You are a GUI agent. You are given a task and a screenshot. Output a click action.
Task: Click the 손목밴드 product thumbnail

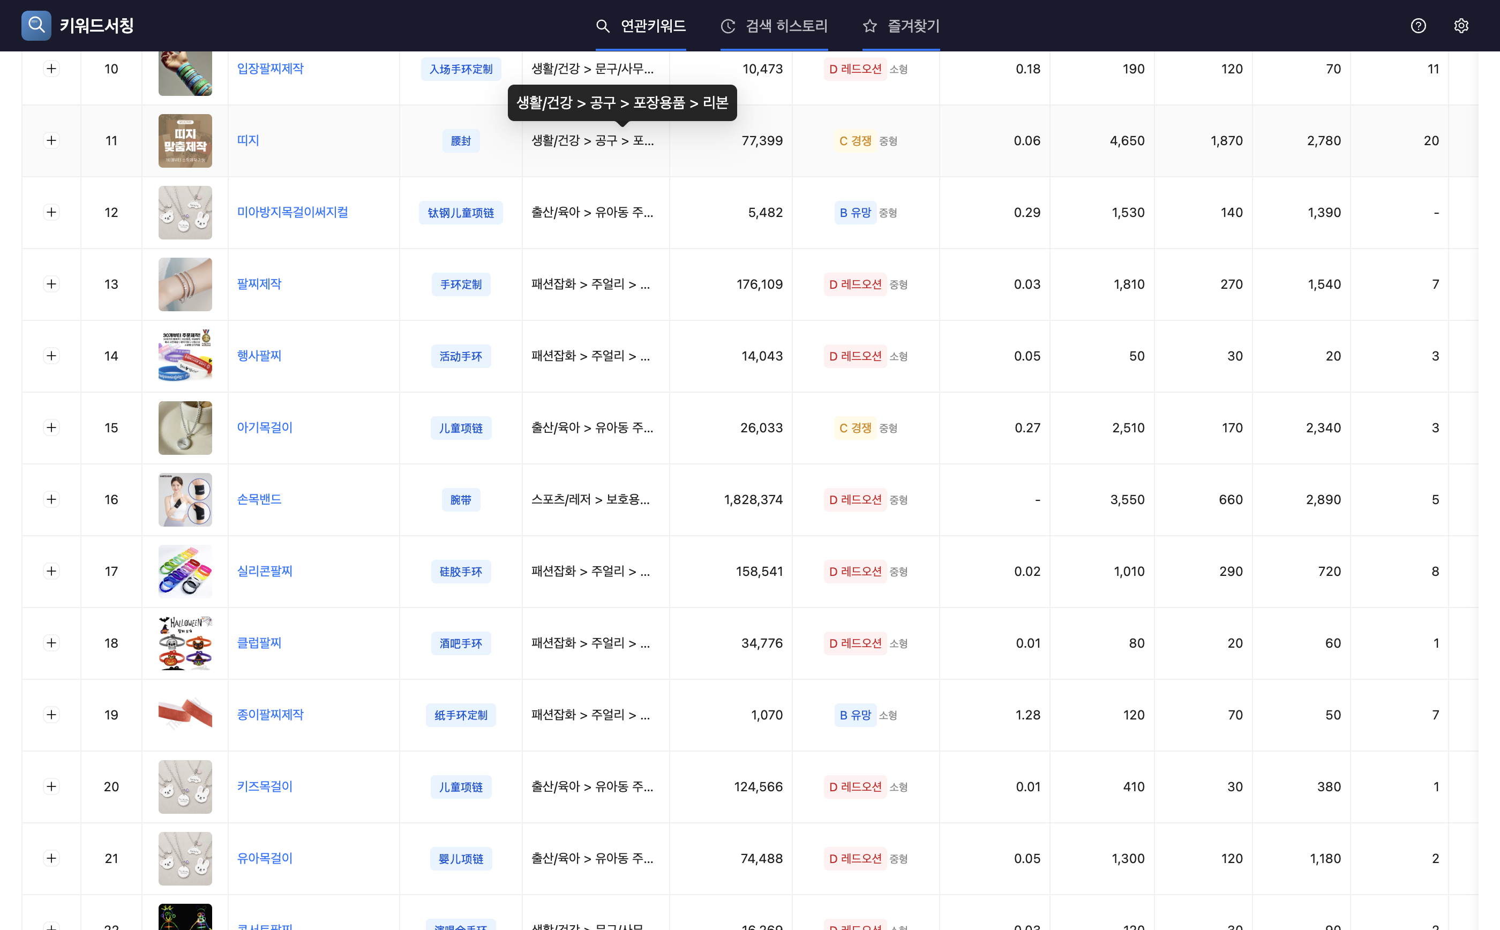click(185, 499)
